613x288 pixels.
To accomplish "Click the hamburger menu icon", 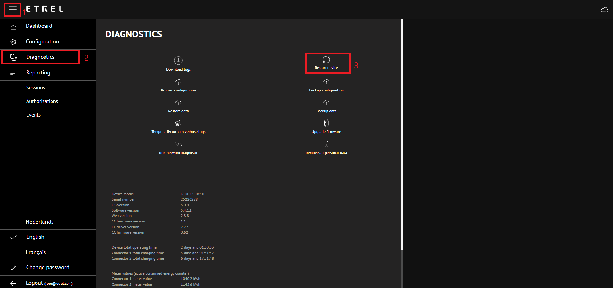I will pos(12,10).
